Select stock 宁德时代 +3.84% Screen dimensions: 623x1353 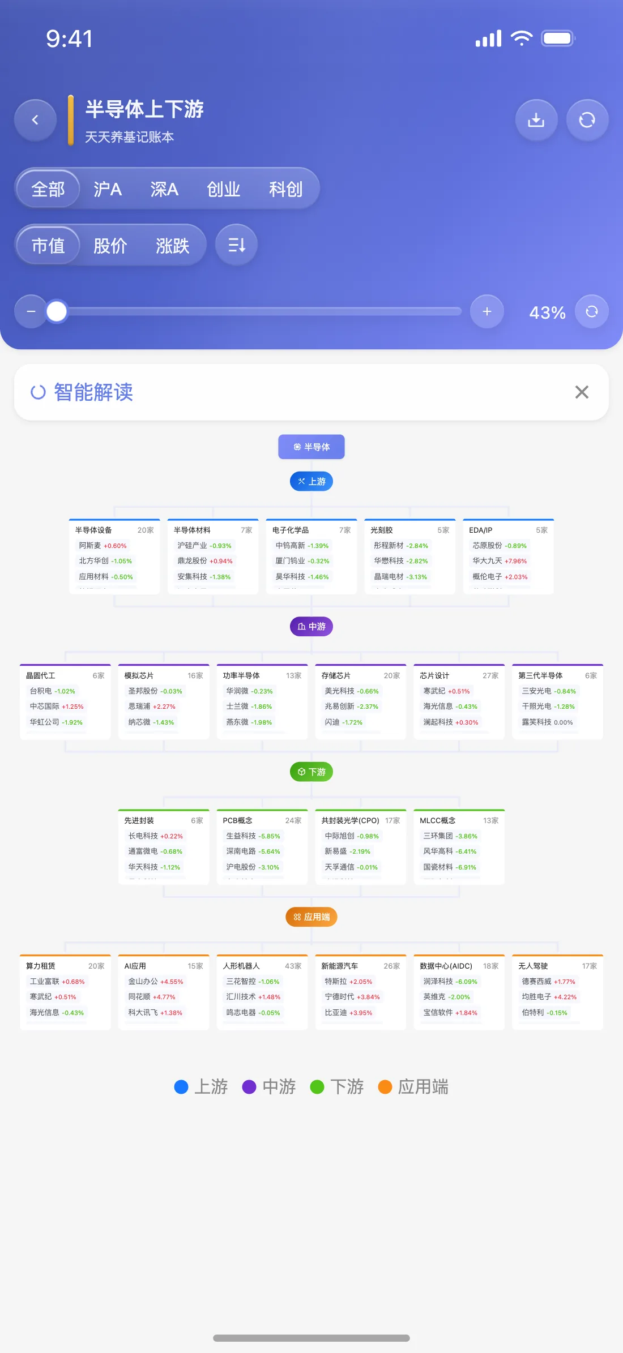point(352,997)
